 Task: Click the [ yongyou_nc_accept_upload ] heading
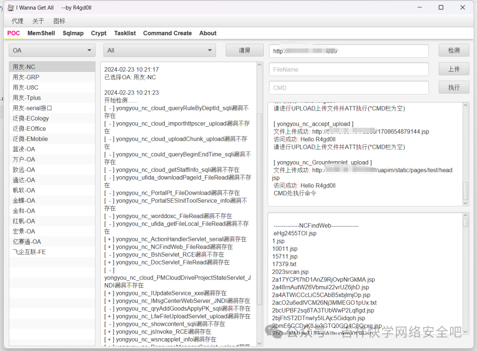point(314,124)
